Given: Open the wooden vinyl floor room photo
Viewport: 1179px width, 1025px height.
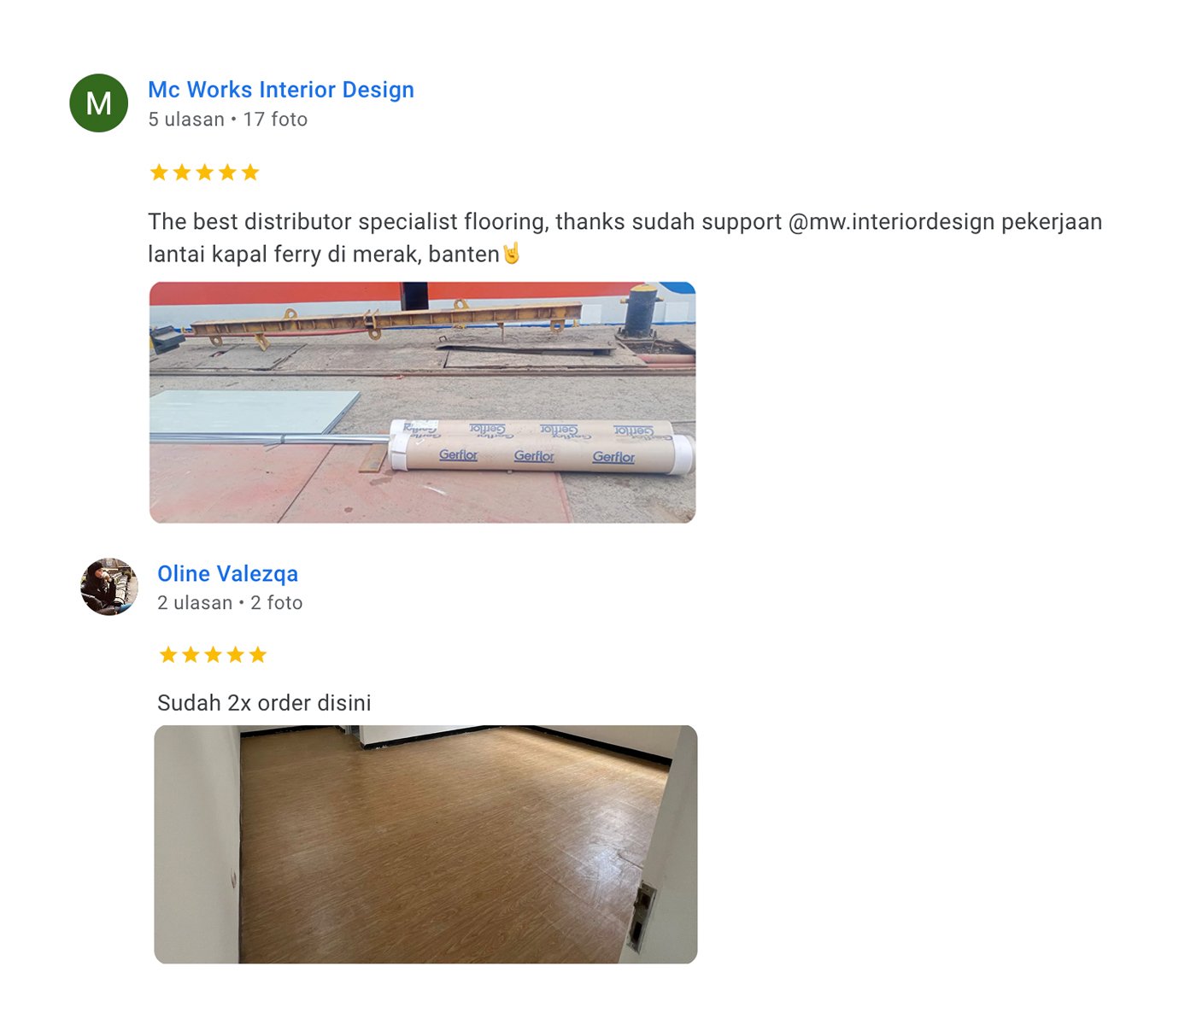Looking at the screenshot, I should click(425, 845).
